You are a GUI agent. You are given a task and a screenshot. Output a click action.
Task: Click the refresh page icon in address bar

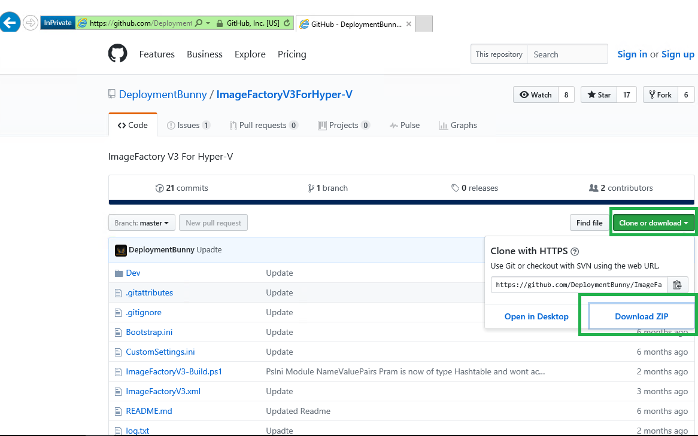point(287,23)
